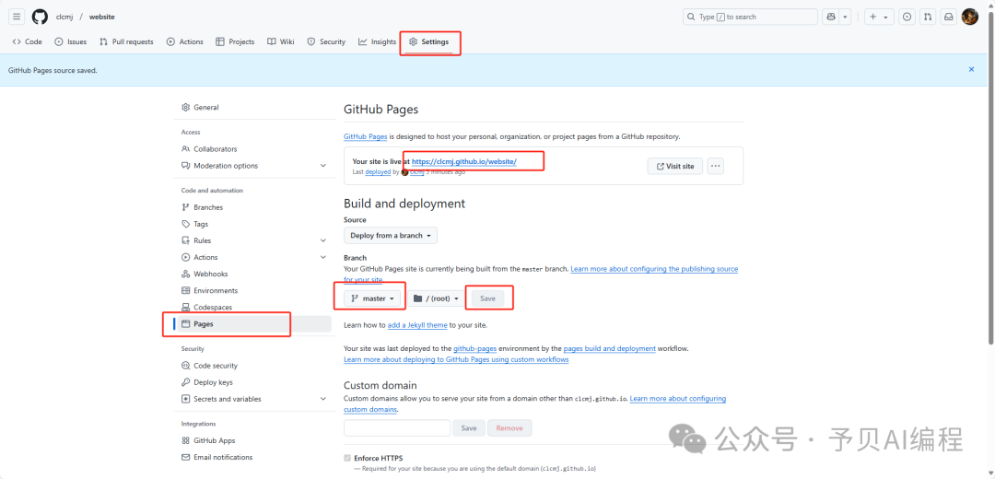Open the notifications inbox icon
This screenshot has height=479, width=995.
tap(948, 18)
